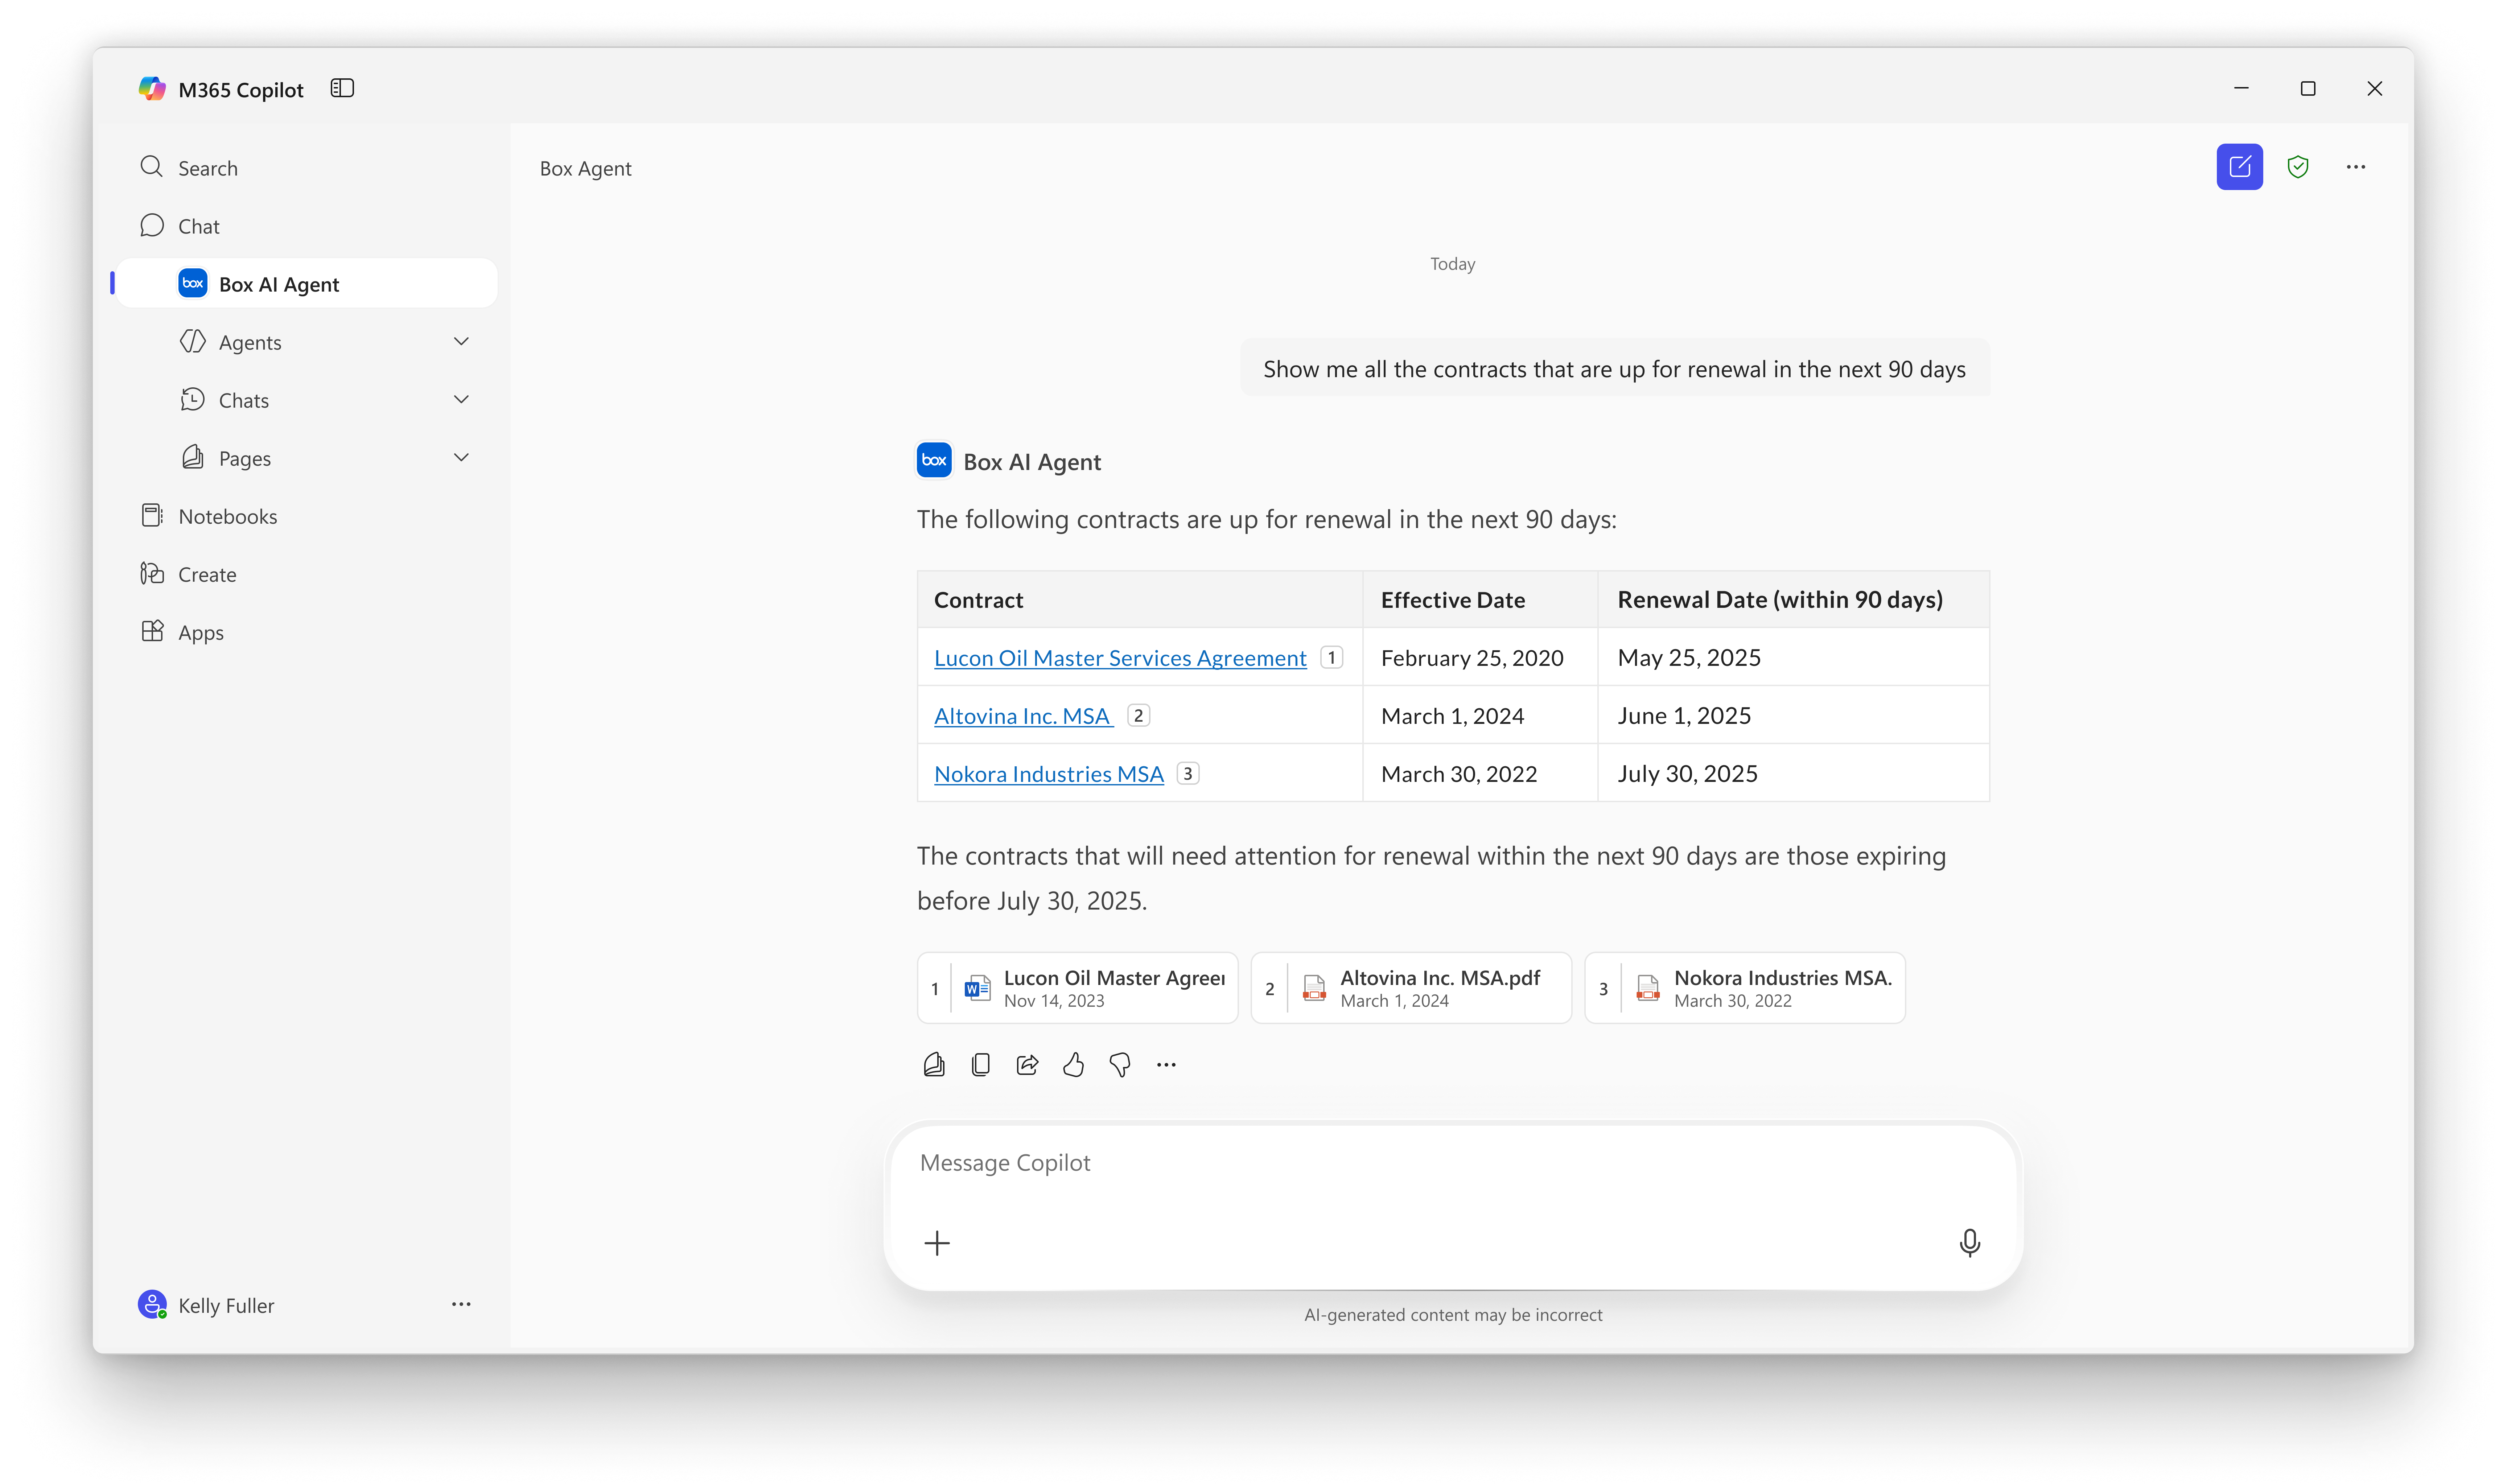Open the Nokora Industries MSA link
Image resolution: width=2507 pixels, height=1484 pixels.
click(1049, 774)
